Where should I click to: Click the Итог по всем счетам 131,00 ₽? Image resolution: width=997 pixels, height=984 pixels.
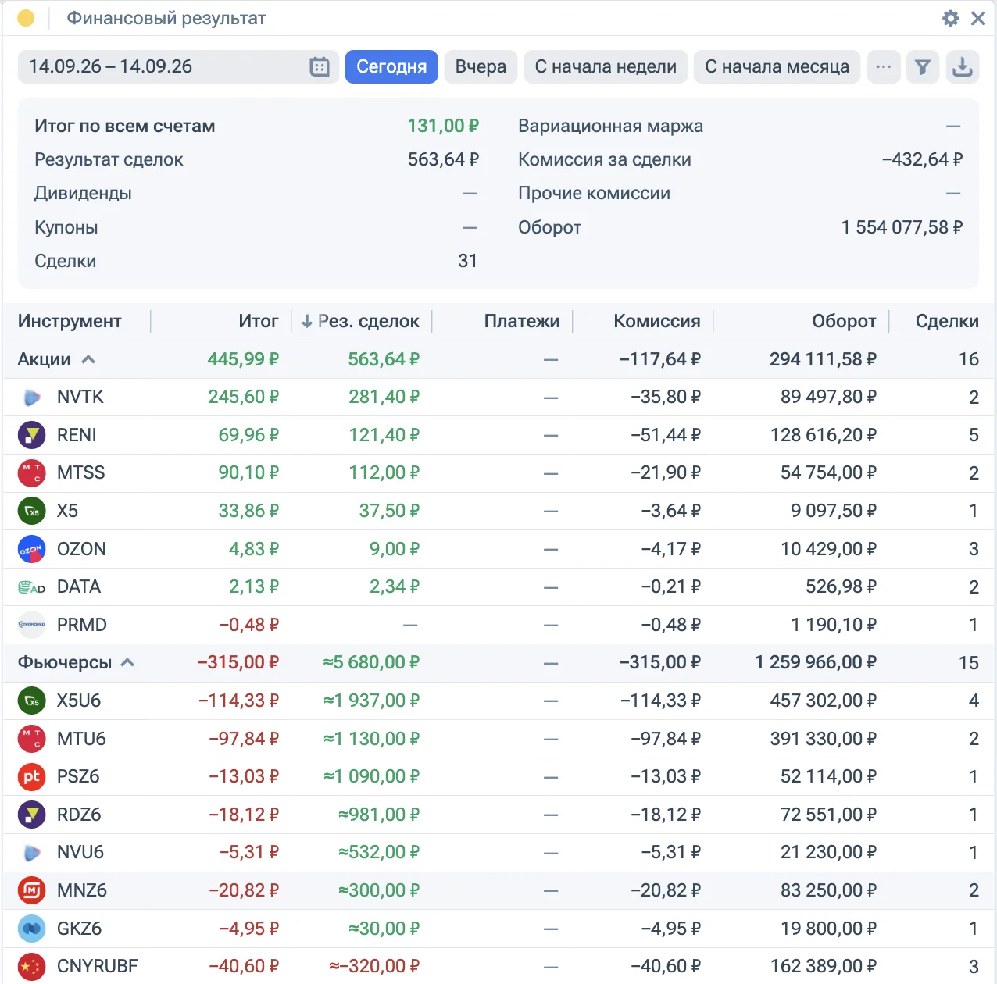click(x=443, y=126)
